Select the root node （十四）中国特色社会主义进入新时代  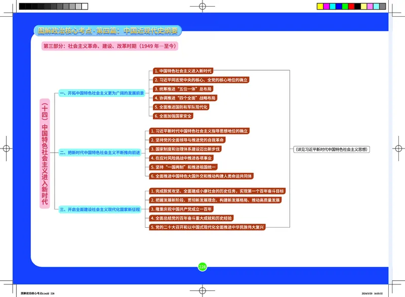click(45, 153)
